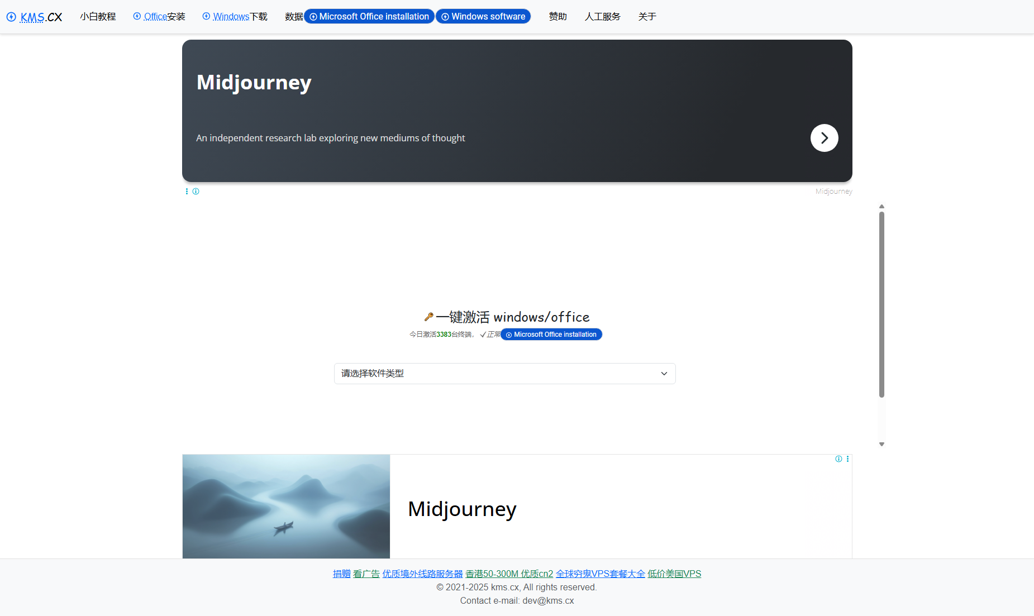Click the page scrollbar up arrow
This screenshot has width=1034, height=616.
pyautogui.click(x=881, y=207)
